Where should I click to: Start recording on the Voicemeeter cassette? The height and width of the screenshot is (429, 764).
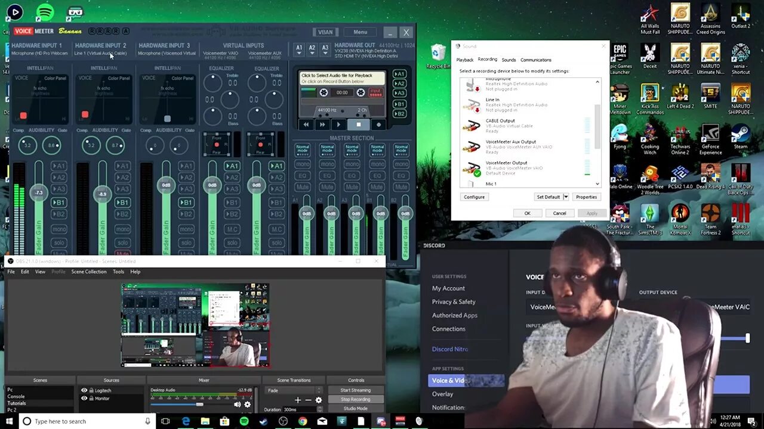[378, 125]
